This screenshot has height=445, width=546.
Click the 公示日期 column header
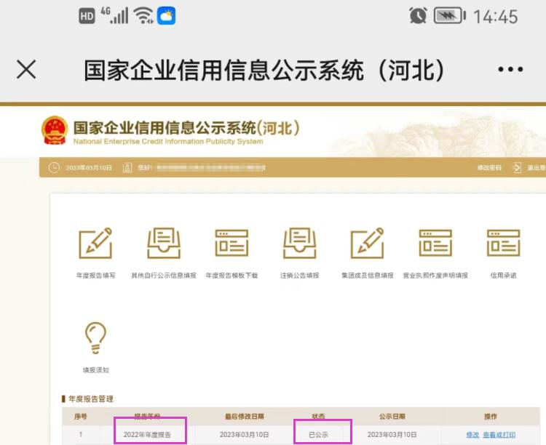pyautogui.click(x=392, y=416)
